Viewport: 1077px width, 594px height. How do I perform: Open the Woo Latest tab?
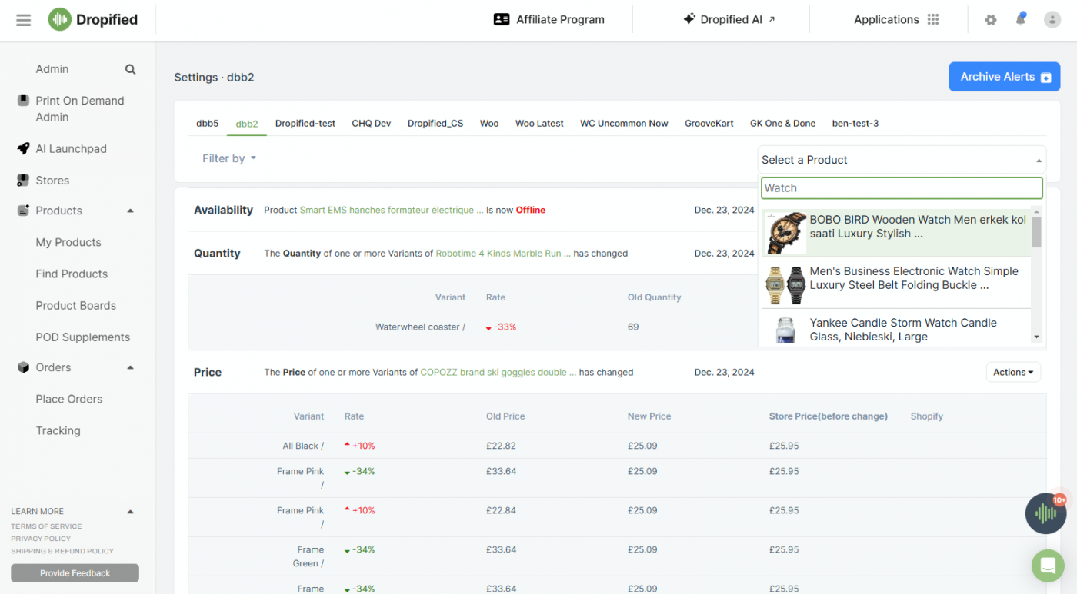539,124
